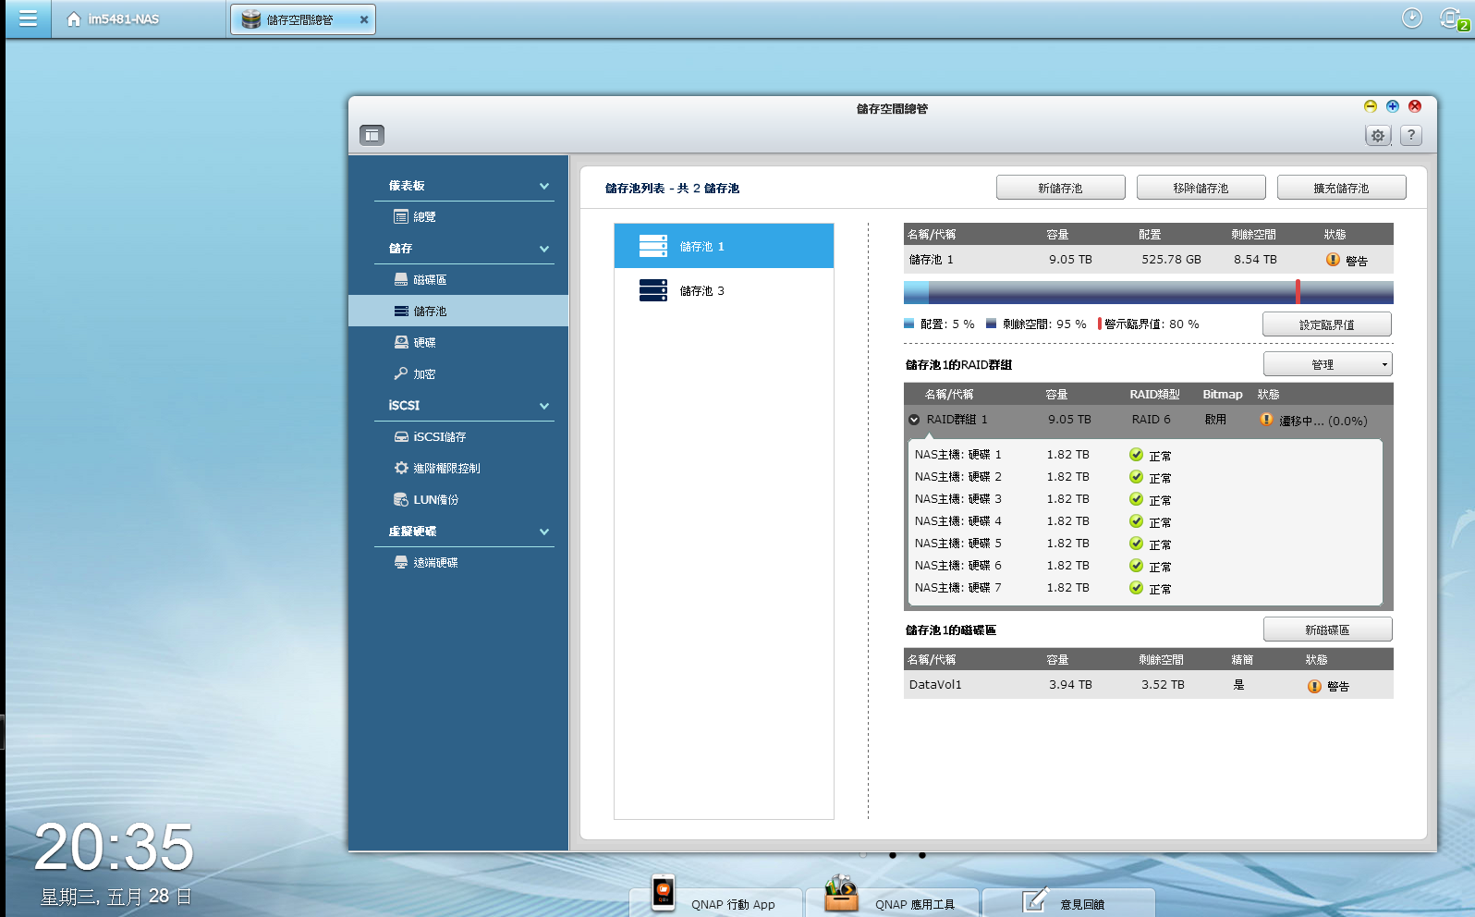This screenshot has height=917, width=1475.
Task: Open help with the question mark icon
Action: 1410,135
